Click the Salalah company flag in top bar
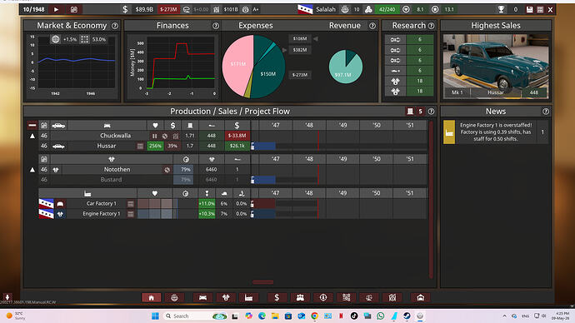Image resolution: width=575 pixels, height=323 pixels. pos(305,9)
